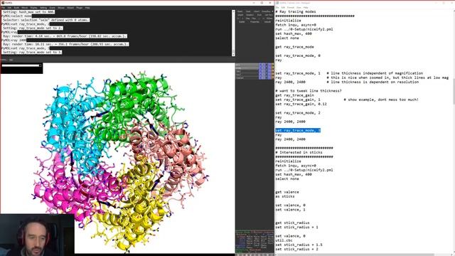Open the Builder panel button
455x256 pixels.
pyautogui.click(x=242, y=22)
